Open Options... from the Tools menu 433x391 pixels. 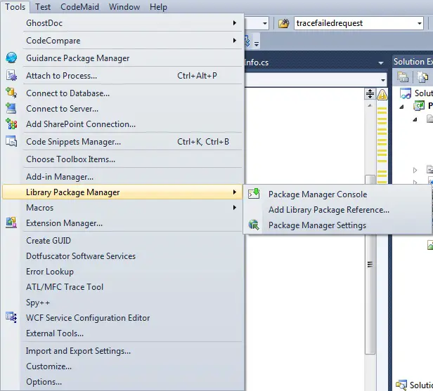pos(123,382)
